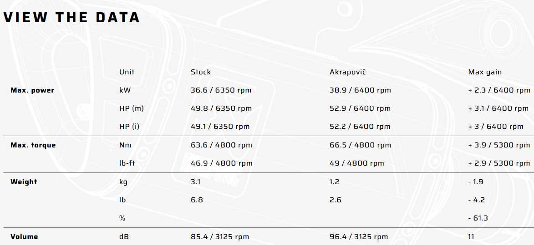Click the "VIEW THE DATA" heading

tap(71, 17)
